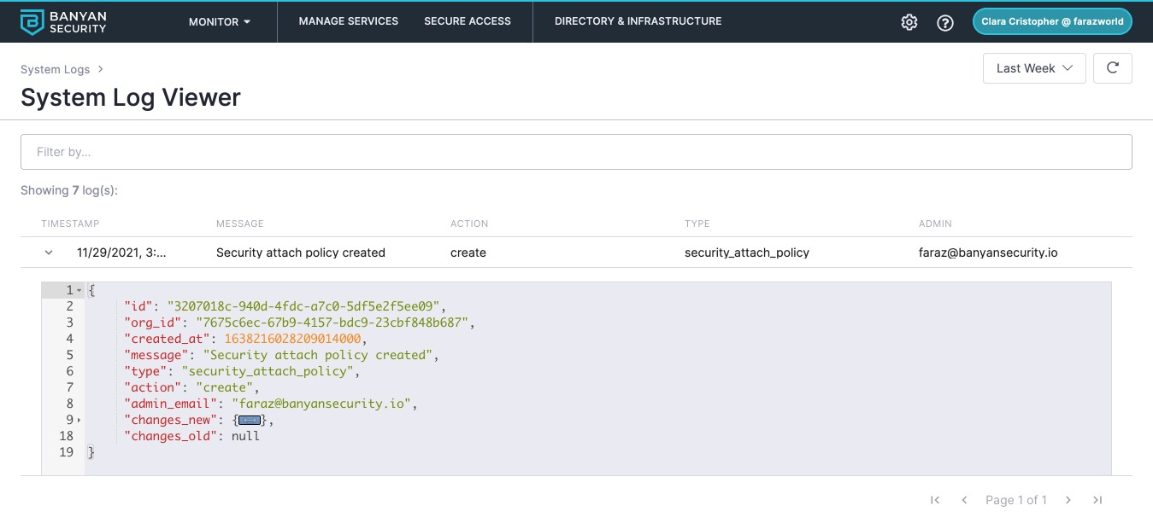Click the changes_old null value
This screenshot has width=1153, height=523.
pyautogui.click(x=245, y=436)
